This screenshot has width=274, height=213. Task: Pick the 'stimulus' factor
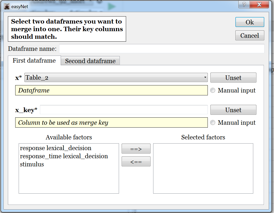point(32,164)
